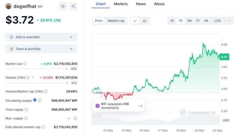Click Track in portfolio button
Viewport: 240px width, 135px height.
[41, 49]
